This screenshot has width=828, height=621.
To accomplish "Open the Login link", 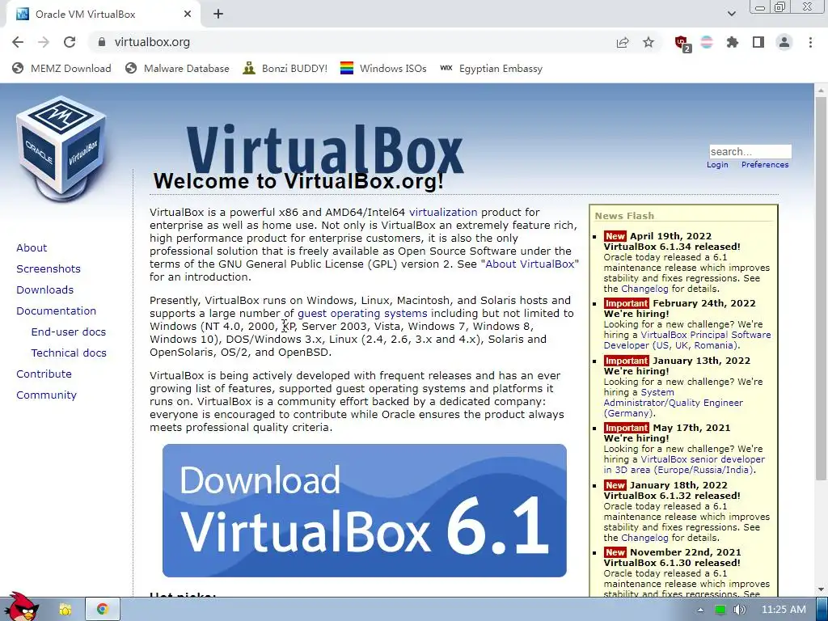I will (x=717, y=165).
